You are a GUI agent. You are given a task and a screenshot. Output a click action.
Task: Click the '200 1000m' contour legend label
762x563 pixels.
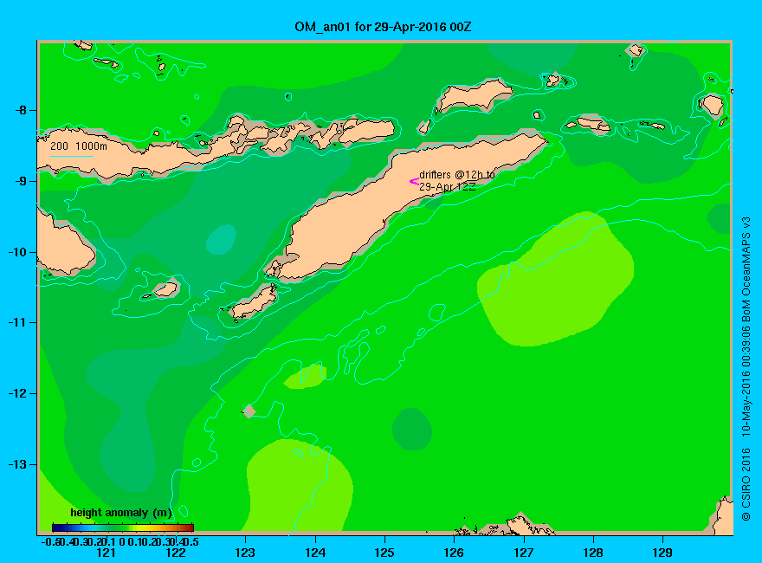[79, 146]
